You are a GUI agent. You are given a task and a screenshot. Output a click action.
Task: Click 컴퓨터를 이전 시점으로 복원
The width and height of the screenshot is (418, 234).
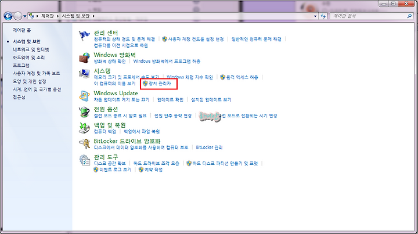121,45
